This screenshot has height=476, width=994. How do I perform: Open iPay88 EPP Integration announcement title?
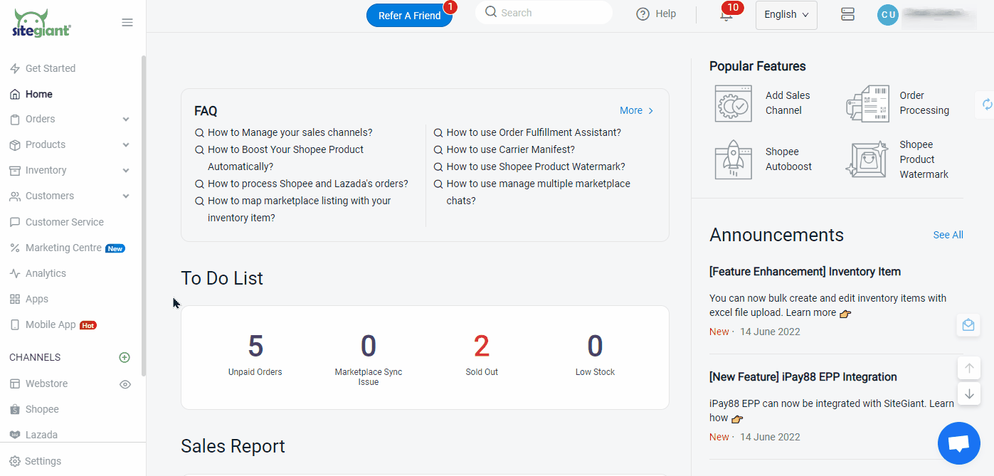coord(803,377)
